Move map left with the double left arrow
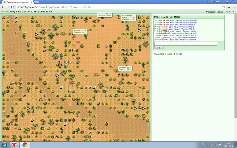This screenshot has width=237, height=148. (4, 112)
